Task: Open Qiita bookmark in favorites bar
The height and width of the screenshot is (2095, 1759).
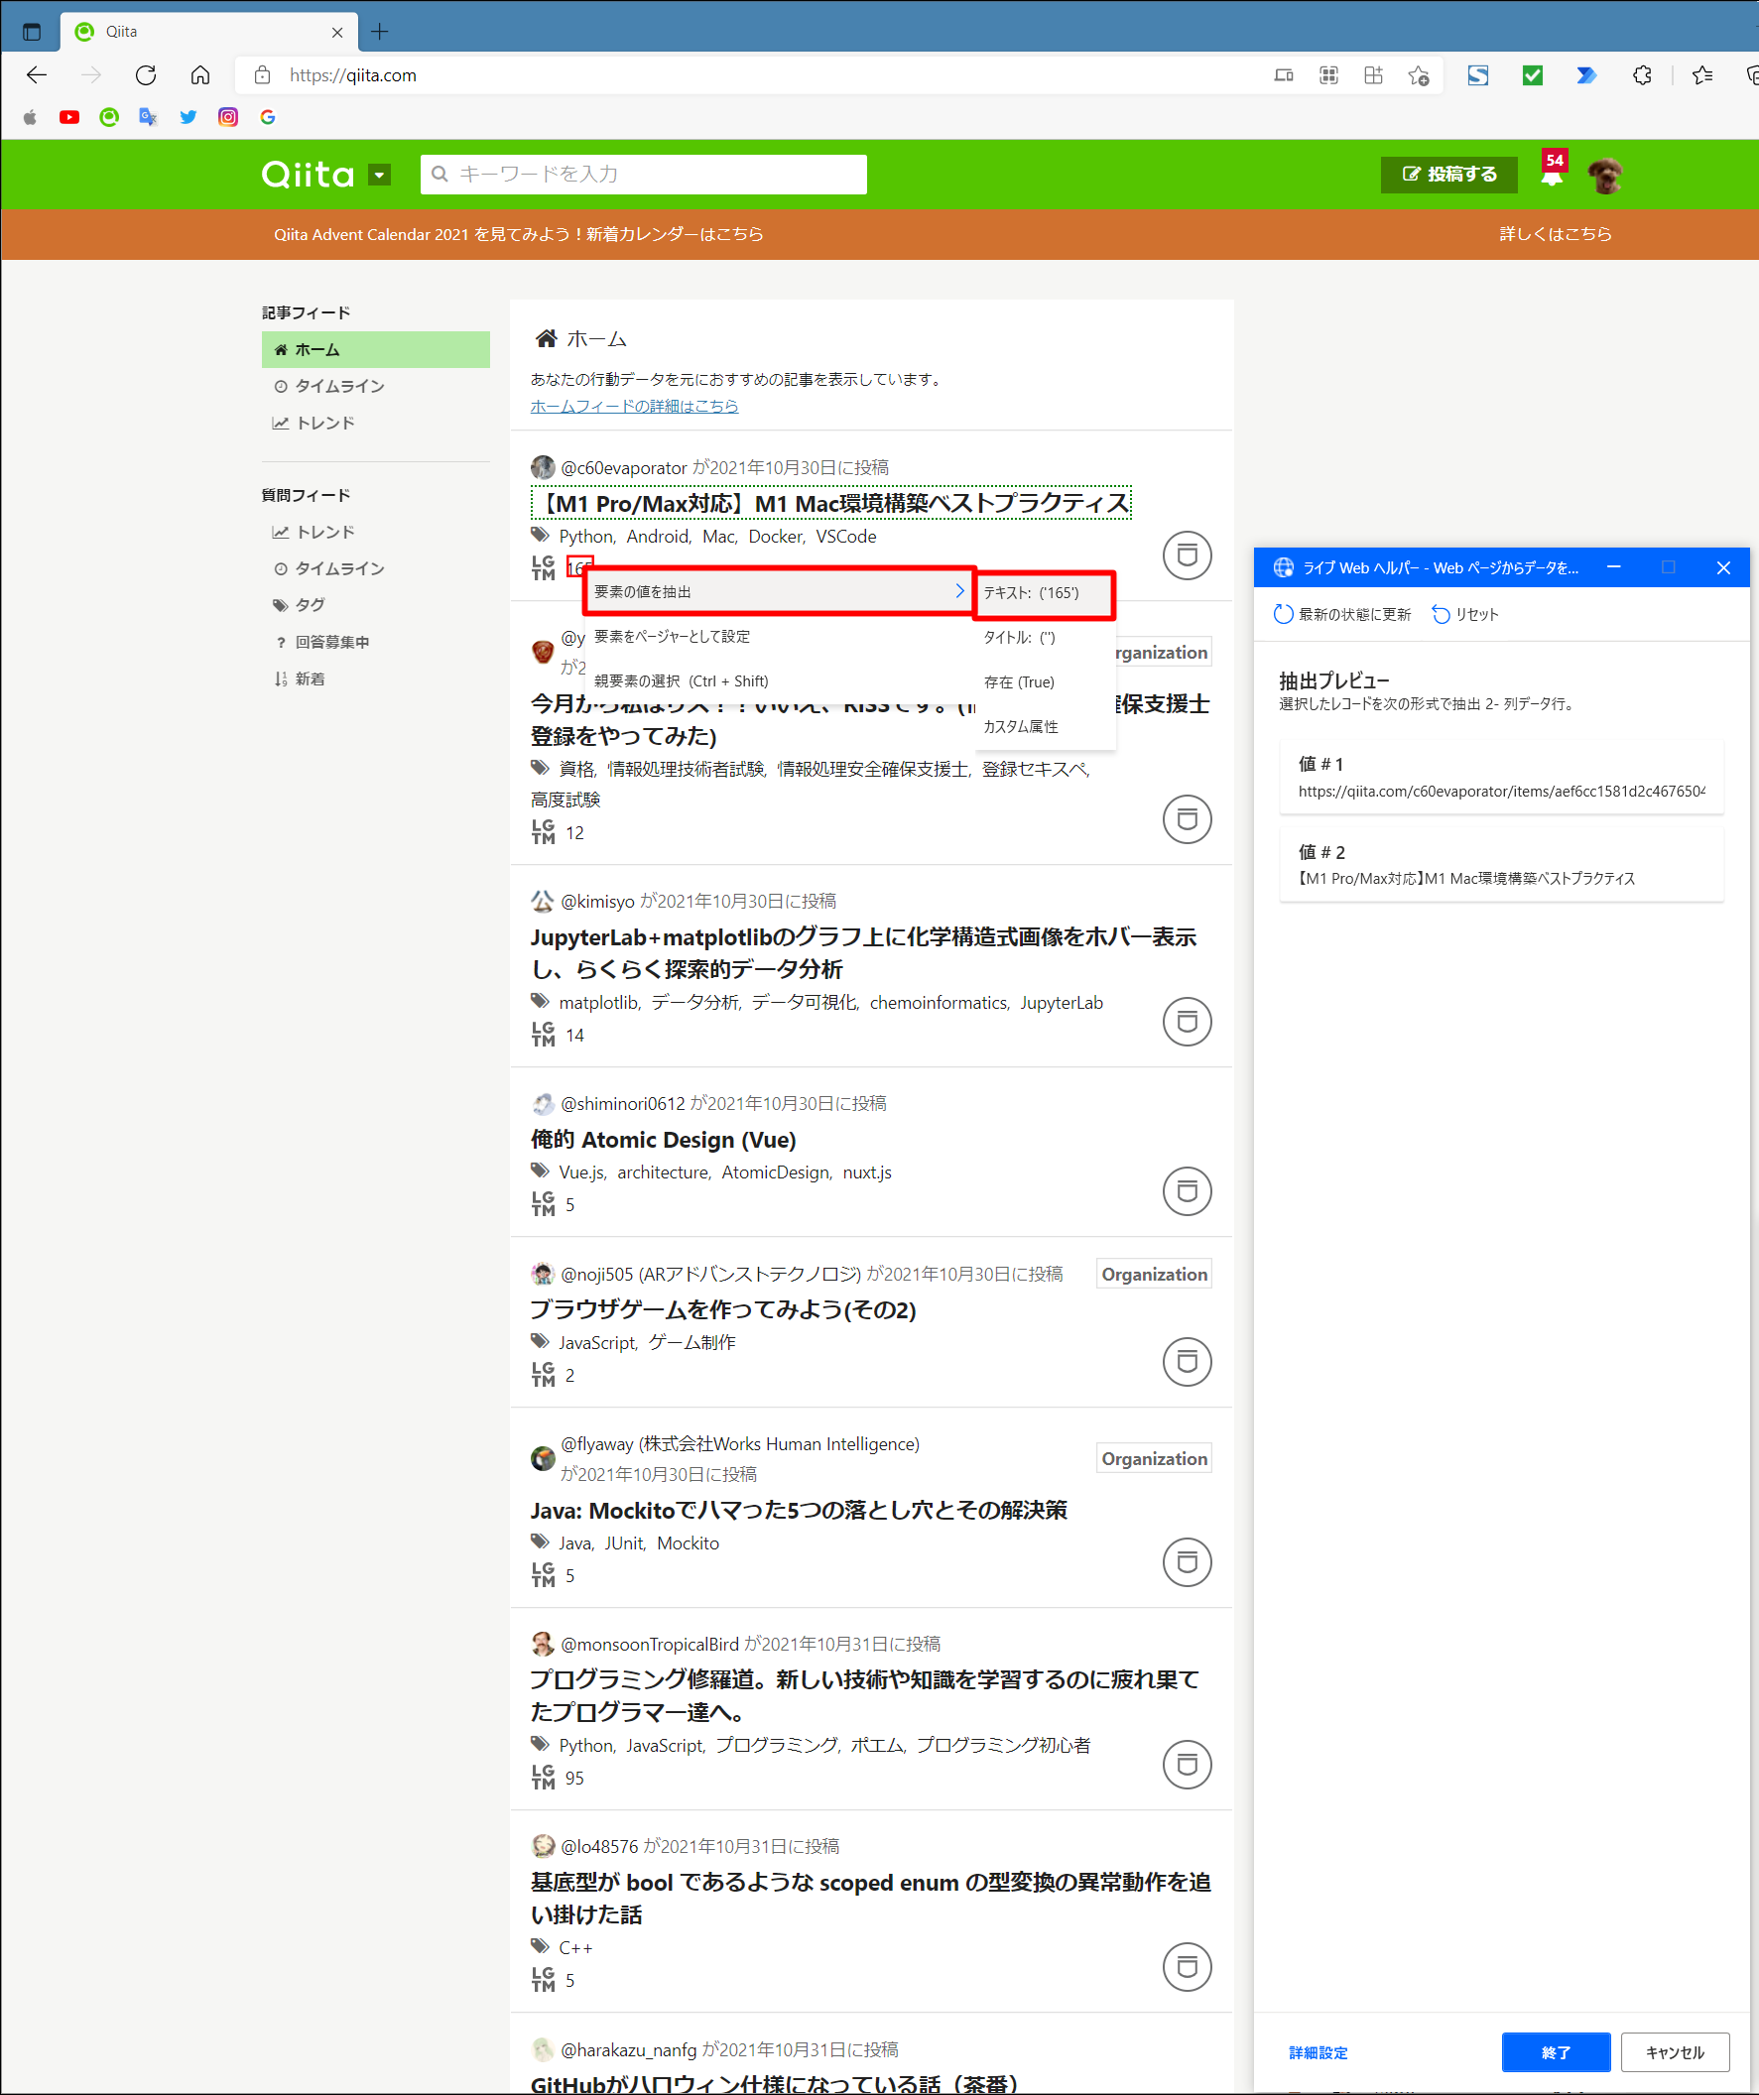Action: click(x=109, y=117)
